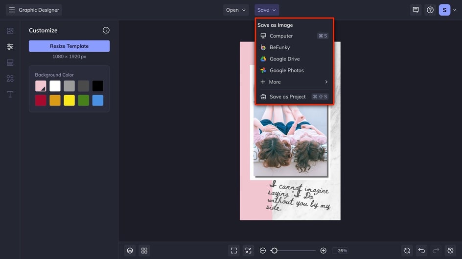Open the Graphics shapes sidebar icon
Image resolution: width=462 pixels, height=259 pixels.
10,79
